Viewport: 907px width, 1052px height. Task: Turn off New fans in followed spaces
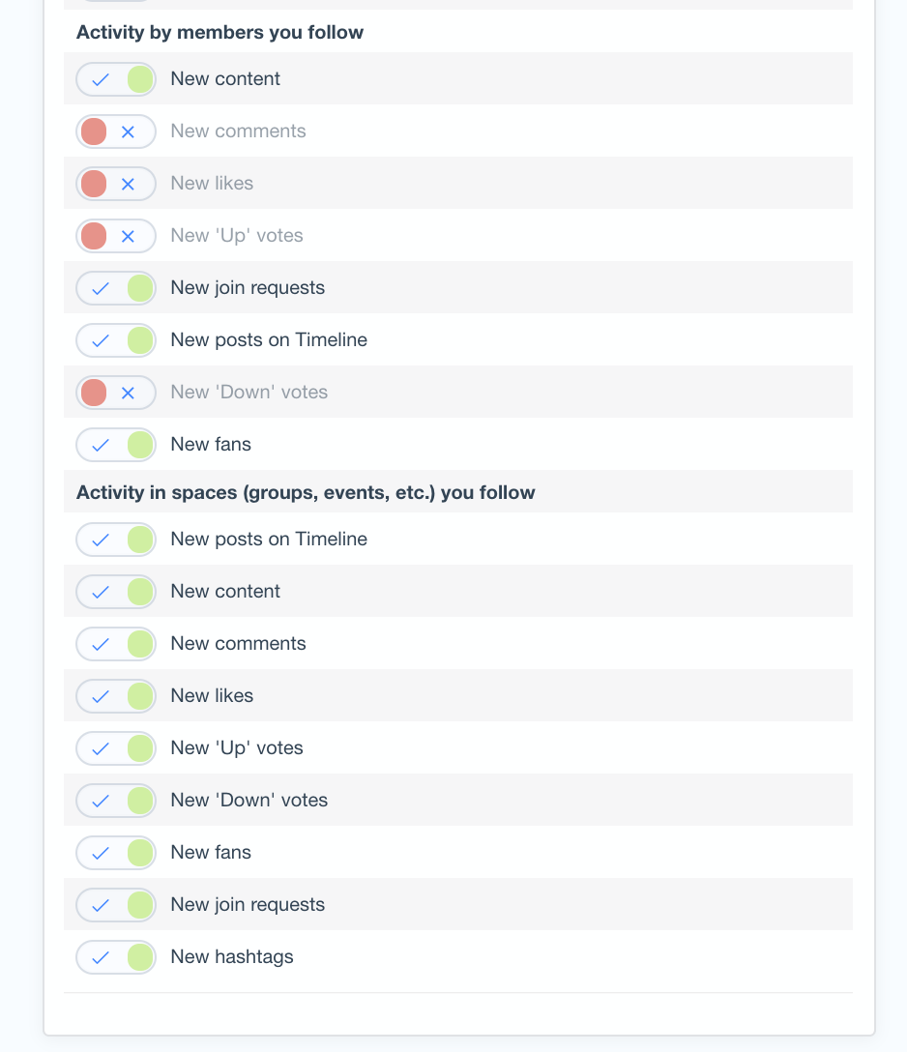[116, 853]
